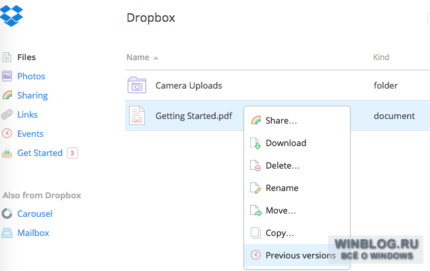Click the Files page icon in sidebar
Screen dimensions: 430x271
tap(7, 57)
